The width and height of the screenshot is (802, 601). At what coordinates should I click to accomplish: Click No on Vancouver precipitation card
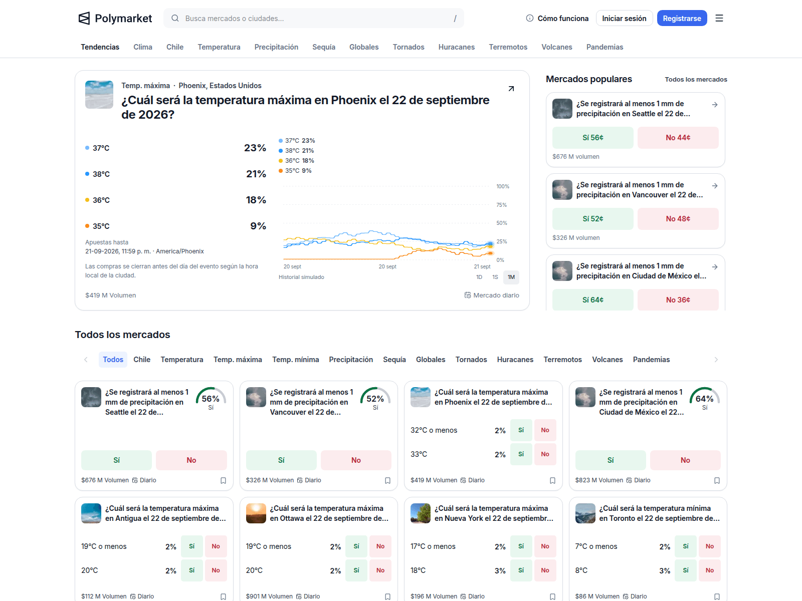pos(356,460)
